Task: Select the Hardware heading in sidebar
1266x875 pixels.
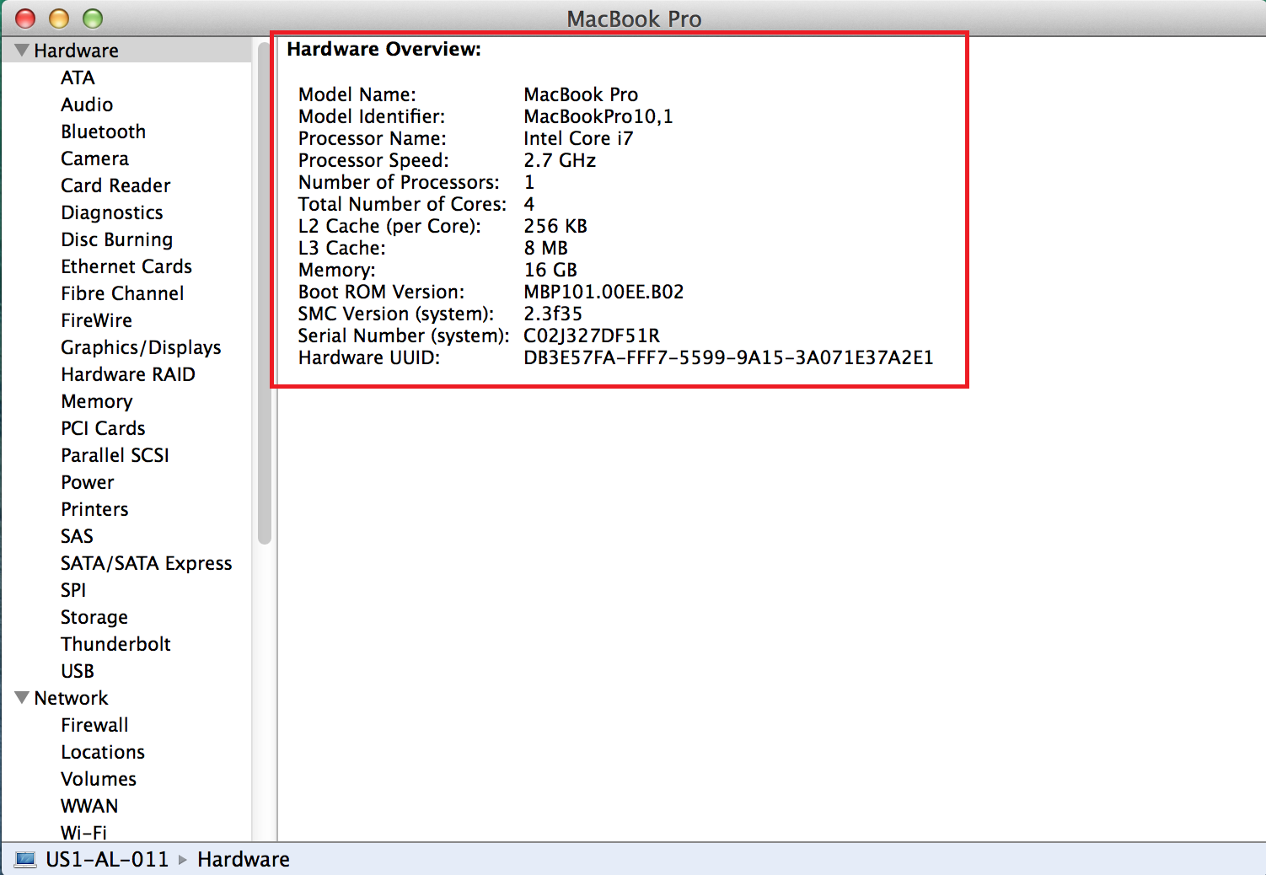Action: [76, 51]
